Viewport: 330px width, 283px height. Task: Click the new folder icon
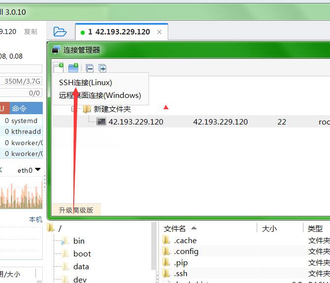[73, 68]
